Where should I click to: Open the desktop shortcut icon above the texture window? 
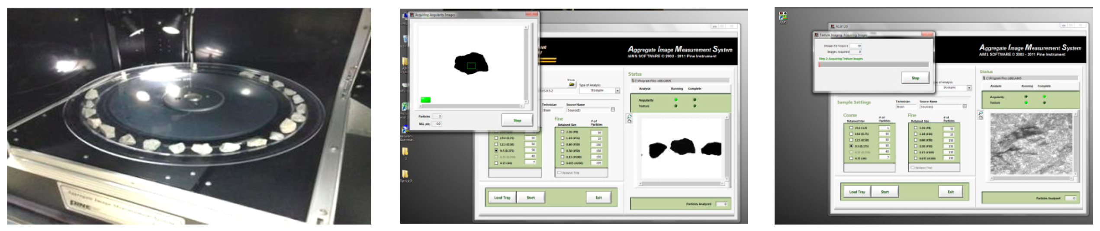(x=782, y=17)
